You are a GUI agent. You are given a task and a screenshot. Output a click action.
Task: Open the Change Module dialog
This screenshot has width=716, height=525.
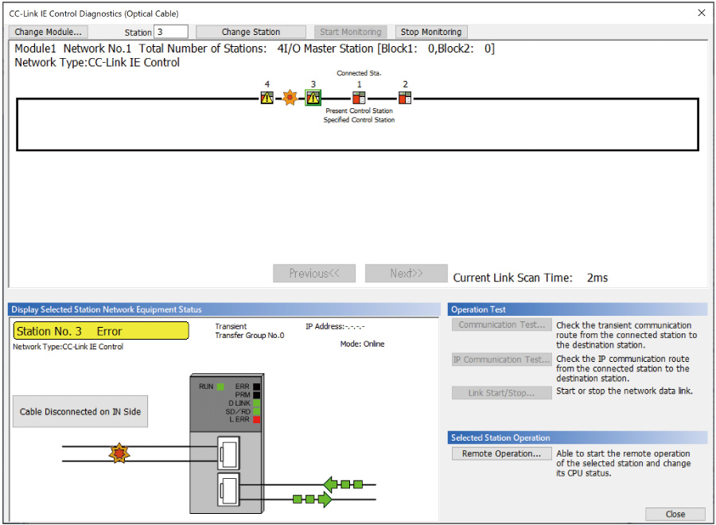click(x=50, y=32)
